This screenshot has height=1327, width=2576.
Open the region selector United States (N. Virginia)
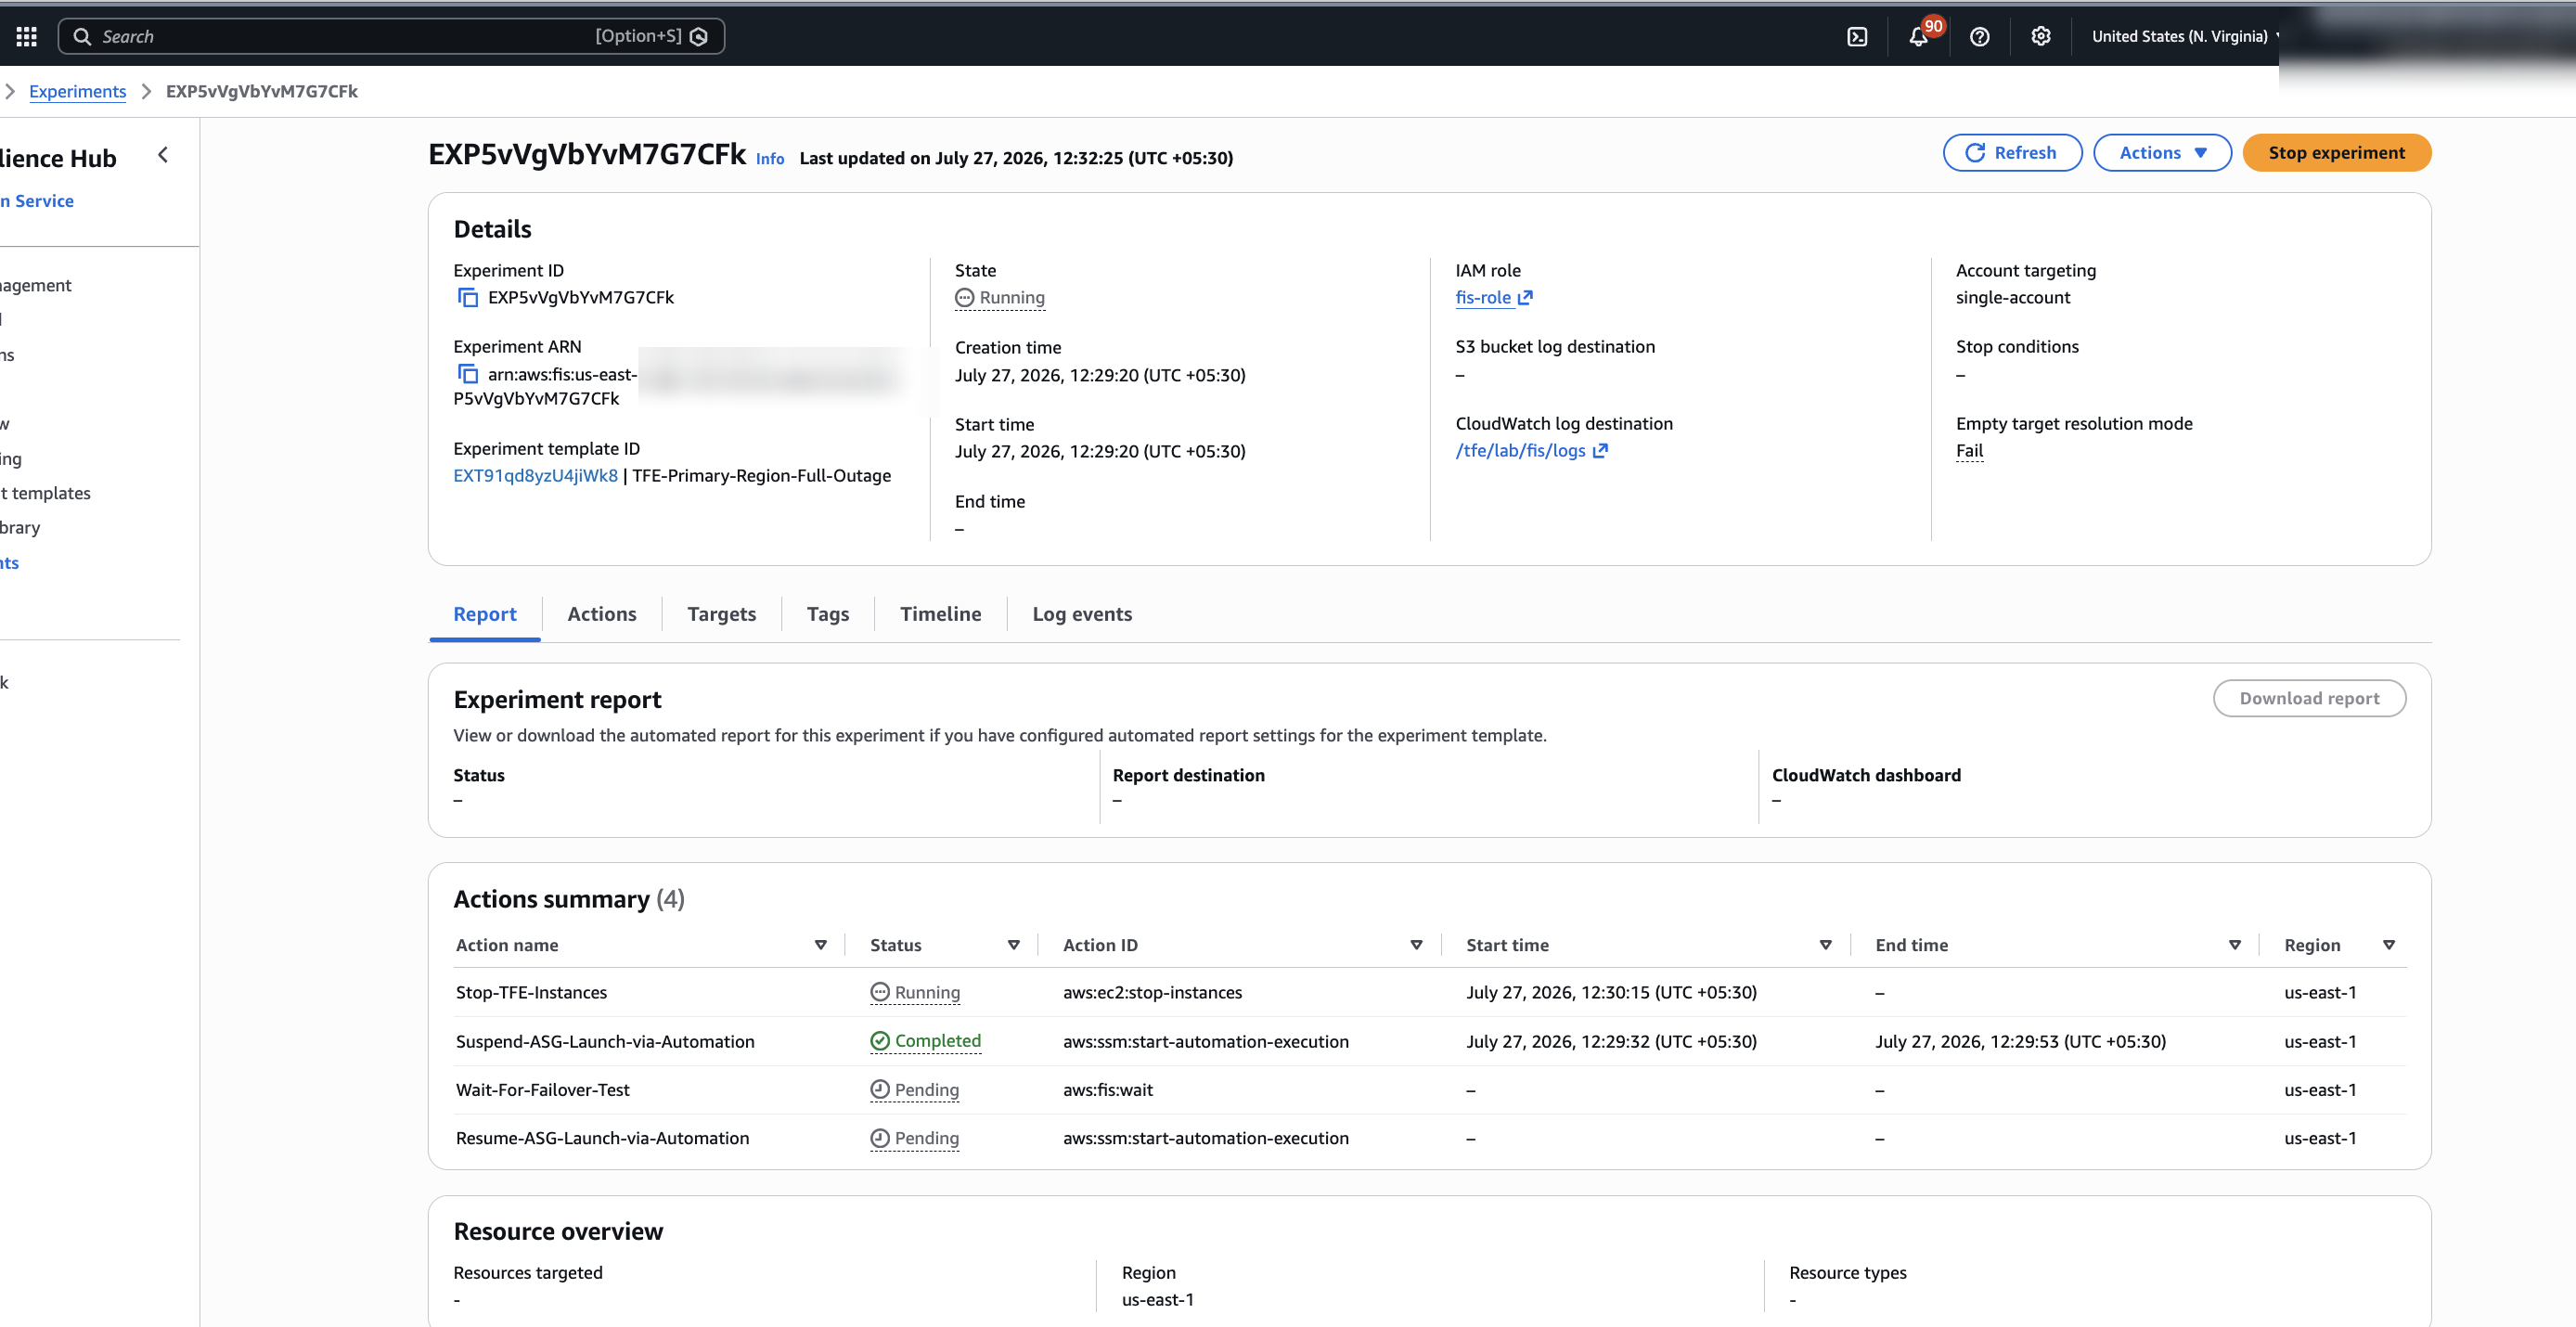pos(2184,37)
